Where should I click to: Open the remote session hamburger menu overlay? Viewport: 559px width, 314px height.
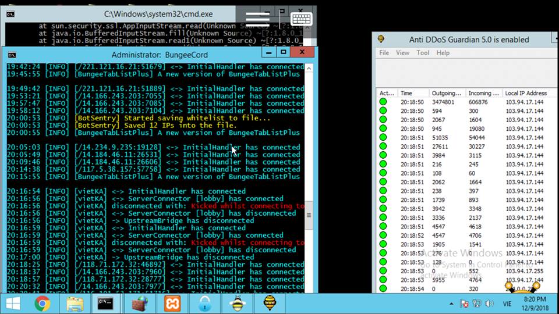(x=257, y=19)
